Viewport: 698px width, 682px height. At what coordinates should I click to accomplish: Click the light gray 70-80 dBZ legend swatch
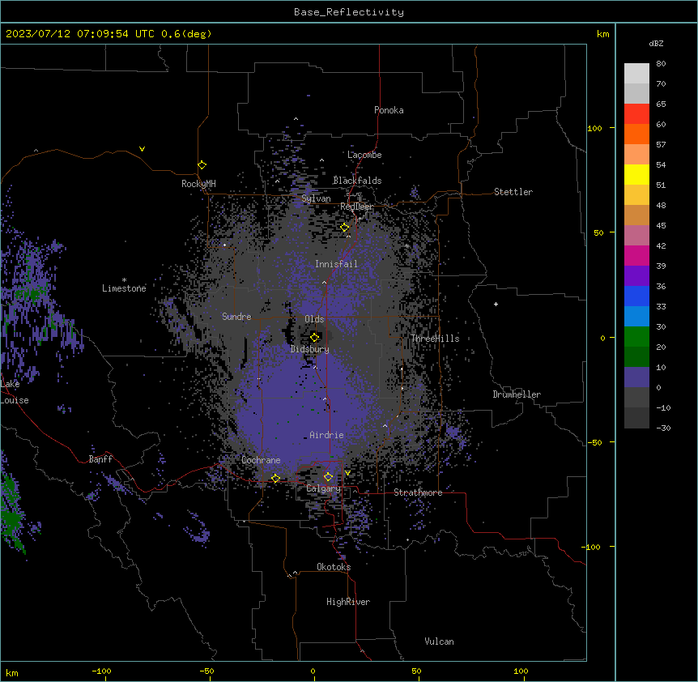point(636,74)
